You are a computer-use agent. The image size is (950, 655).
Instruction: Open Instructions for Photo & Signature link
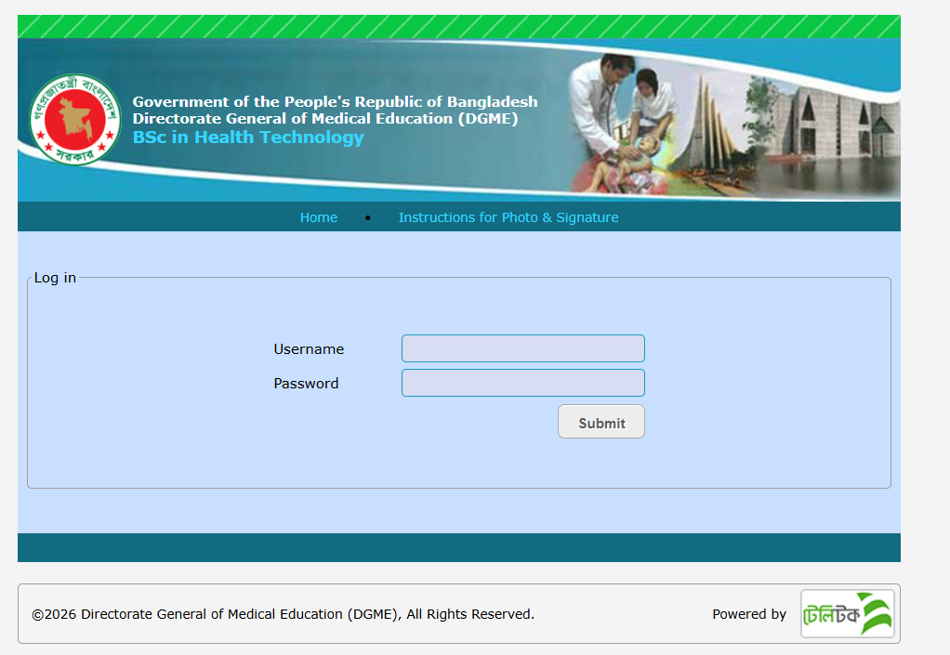[x=508, y=217]
